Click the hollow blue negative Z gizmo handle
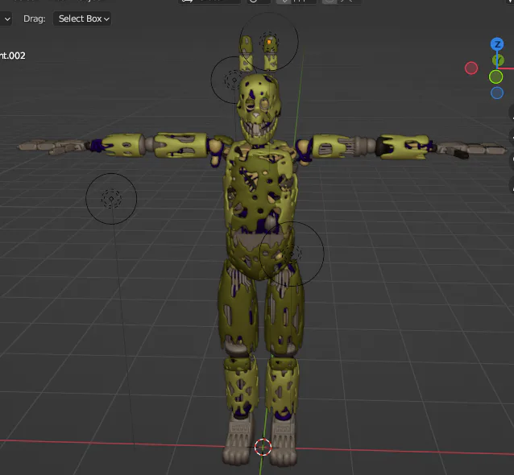 click(497, 93)
